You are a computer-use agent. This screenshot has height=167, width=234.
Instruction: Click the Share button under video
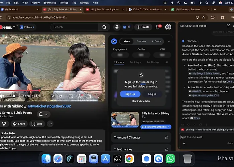pos(19,124)
